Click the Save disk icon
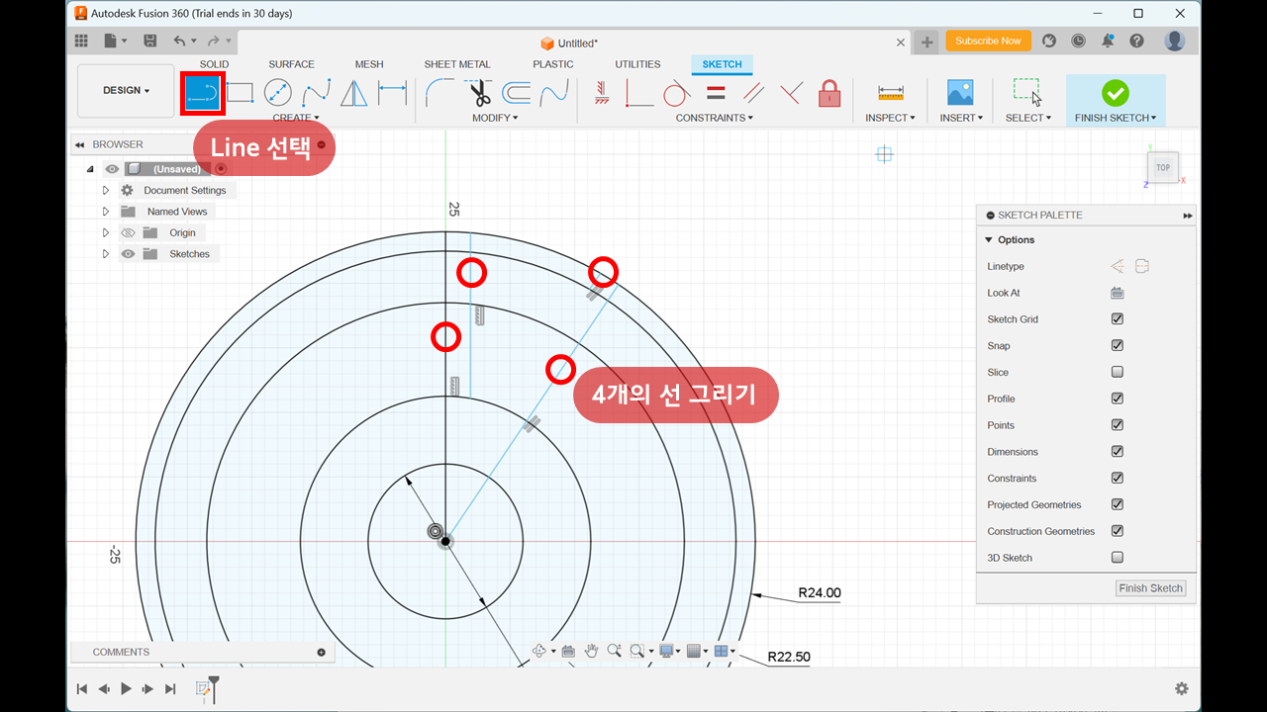The width and height of the screenshot is (1267, 712). tap(150, 41)
